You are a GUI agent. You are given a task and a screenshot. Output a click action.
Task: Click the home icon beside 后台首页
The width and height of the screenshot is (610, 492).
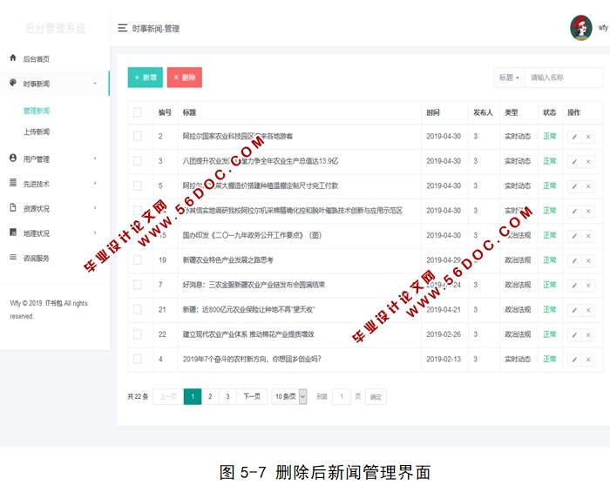click(13, 58)
